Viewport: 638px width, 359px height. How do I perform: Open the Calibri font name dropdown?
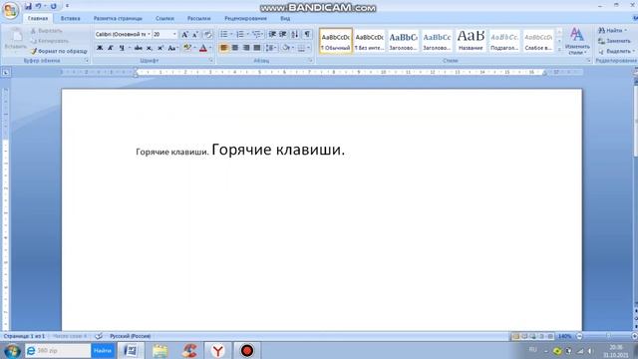[x=149, y=35]
